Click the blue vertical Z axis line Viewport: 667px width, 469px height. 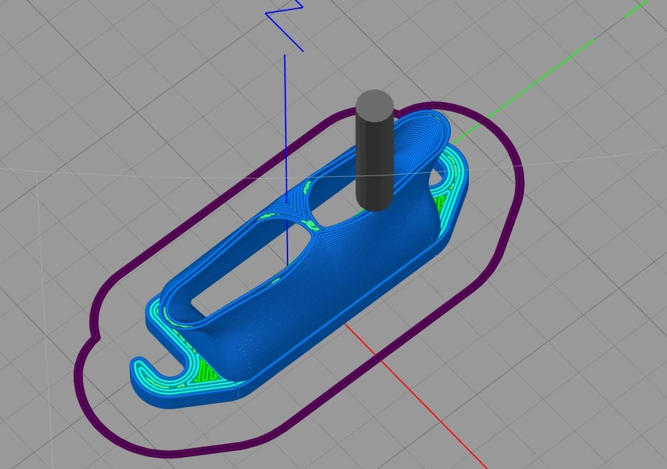pos(286,159)
